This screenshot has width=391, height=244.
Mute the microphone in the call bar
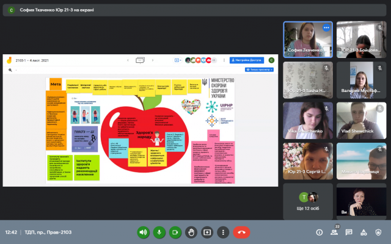(x=159, y=232)
